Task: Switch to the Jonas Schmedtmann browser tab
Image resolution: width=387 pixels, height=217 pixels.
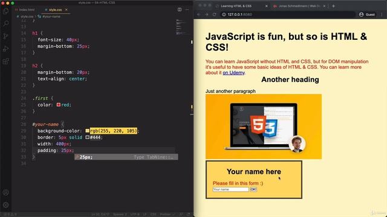Action: [x=299, y=6]
